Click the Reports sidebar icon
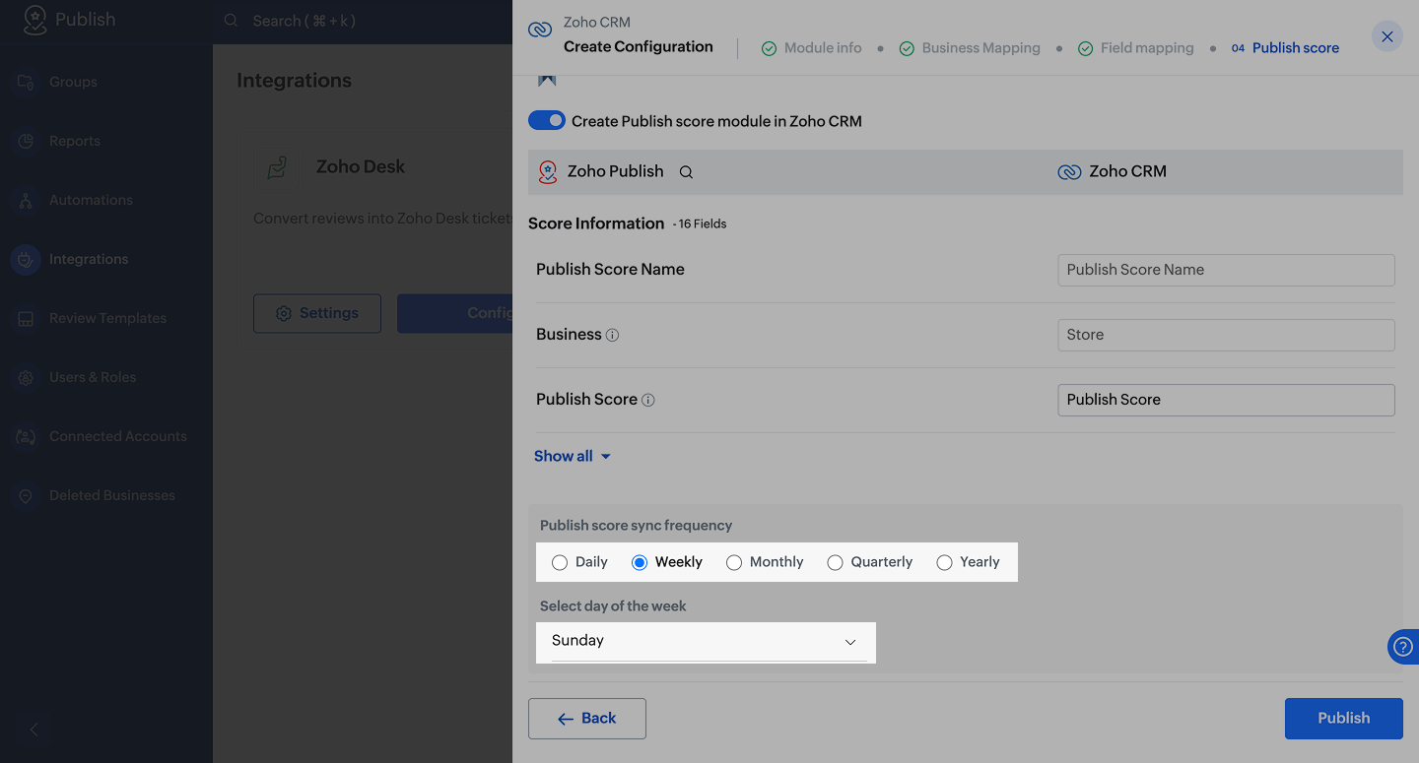Viewport: 1419px width, 763px height. 26,141
